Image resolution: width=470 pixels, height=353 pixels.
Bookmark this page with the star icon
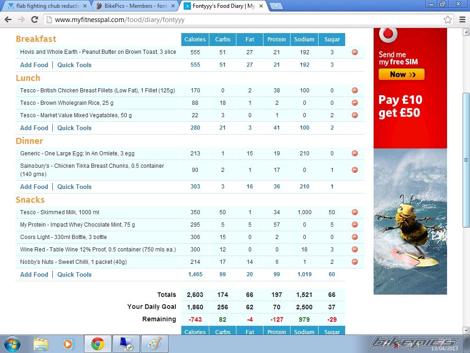point(448,20)
